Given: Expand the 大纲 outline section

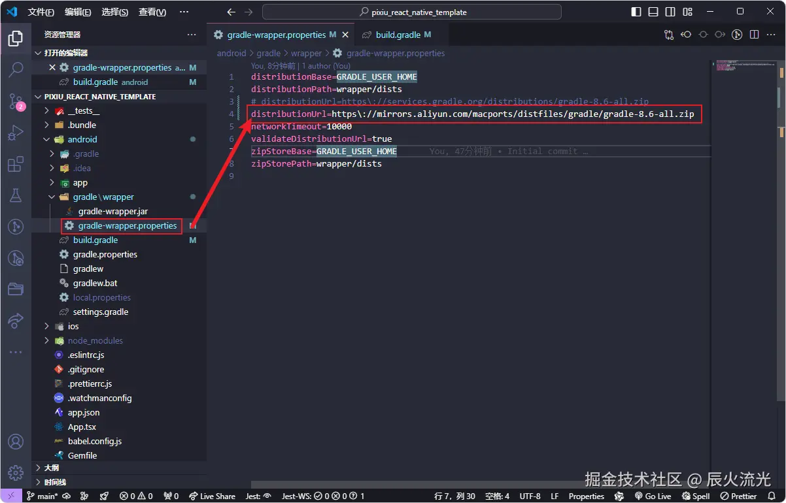Looking at the screenshot, I should (x=119, y=468).
